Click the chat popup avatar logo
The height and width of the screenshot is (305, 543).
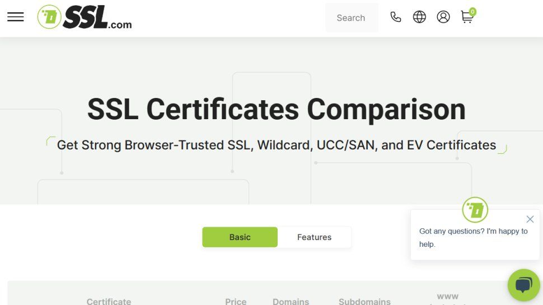click(475, 210)
